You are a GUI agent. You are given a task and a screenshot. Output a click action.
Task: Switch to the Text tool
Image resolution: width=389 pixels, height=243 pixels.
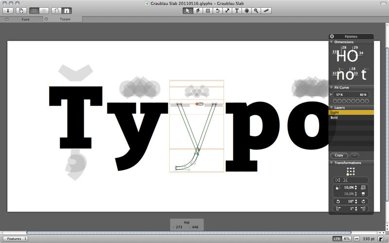point(237,10)
